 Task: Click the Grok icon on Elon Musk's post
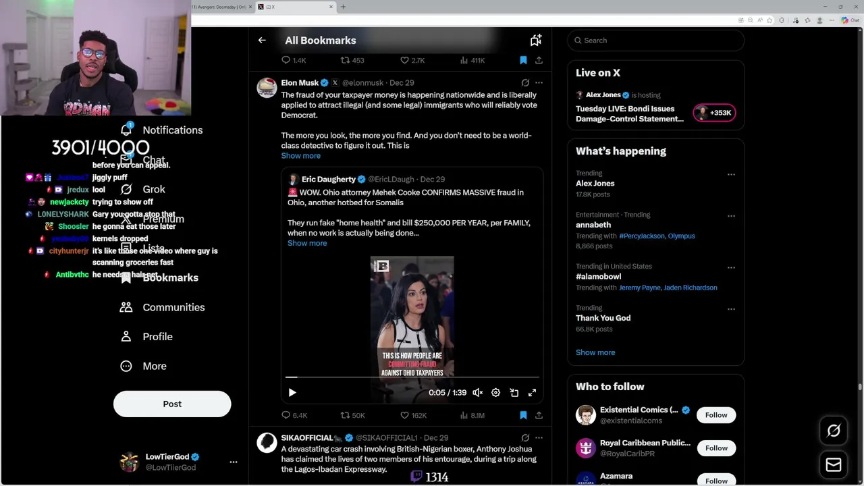[x=525, y=83]
